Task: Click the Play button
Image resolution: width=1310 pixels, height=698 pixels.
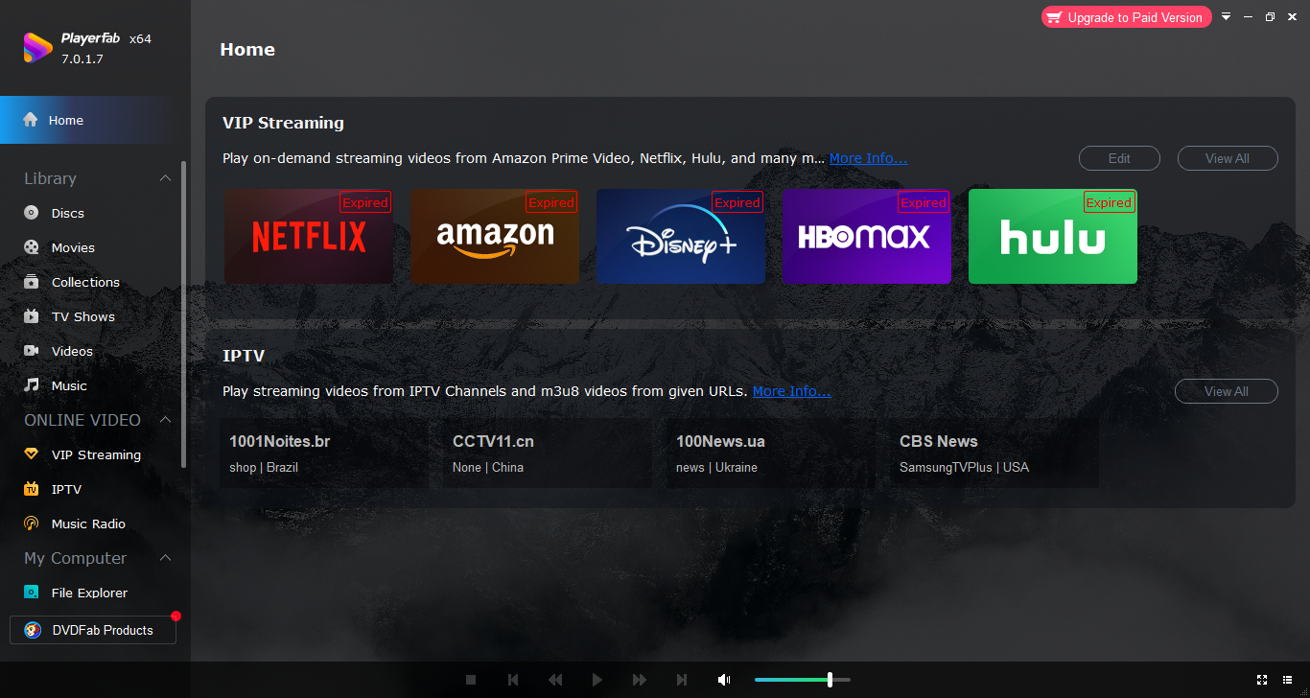Action: [x=597, y=680]
